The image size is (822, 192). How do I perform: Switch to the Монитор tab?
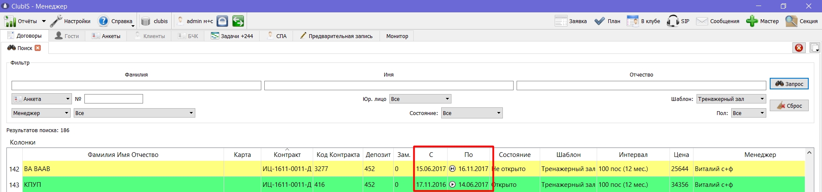click(397, 36)
